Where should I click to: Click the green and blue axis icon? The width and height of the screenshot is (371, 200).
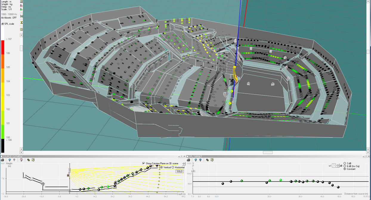point(21,10)
